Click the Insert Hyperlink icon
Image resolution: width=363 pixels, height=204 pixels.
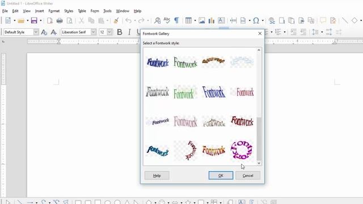tap(272, 20)
